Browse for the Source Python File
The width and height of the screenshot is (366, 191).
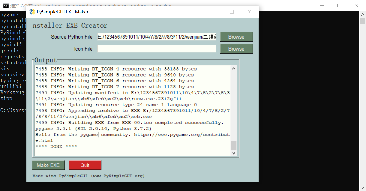pyautogui.click(x=236, y=37)
